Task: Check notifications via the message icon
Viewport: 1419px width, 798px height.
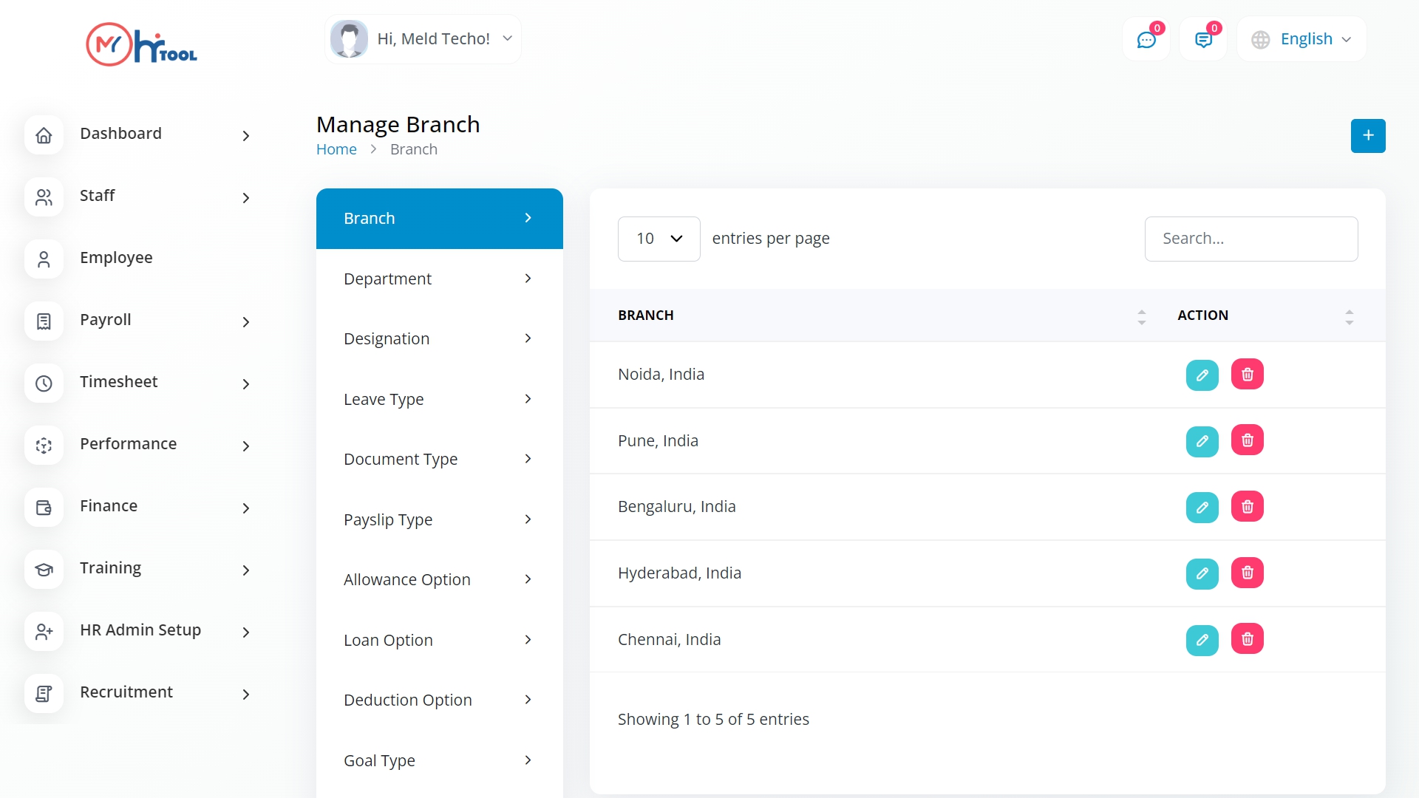Action: pos(1204,38)
